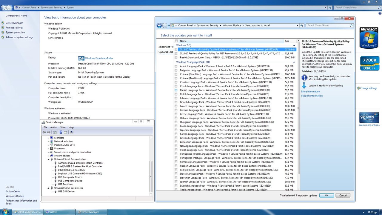Screen dimensions: 382x215
Task: Click the Search Control Panel field in Windows Update
Action: [327, 26]
